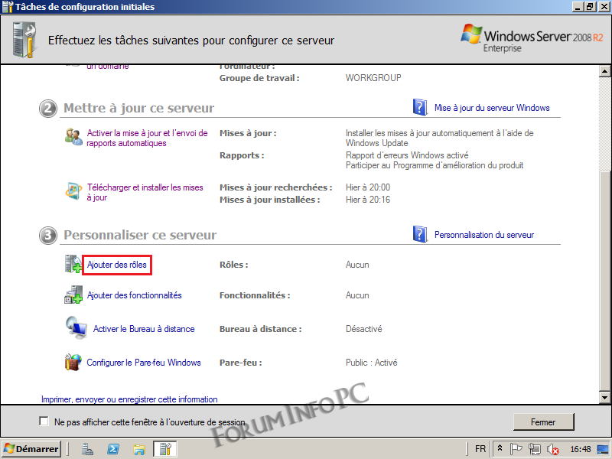Screen dimensions: 612x459
Task: Click the Désactivé remote desktop status
Action: [x=364, y=329]
